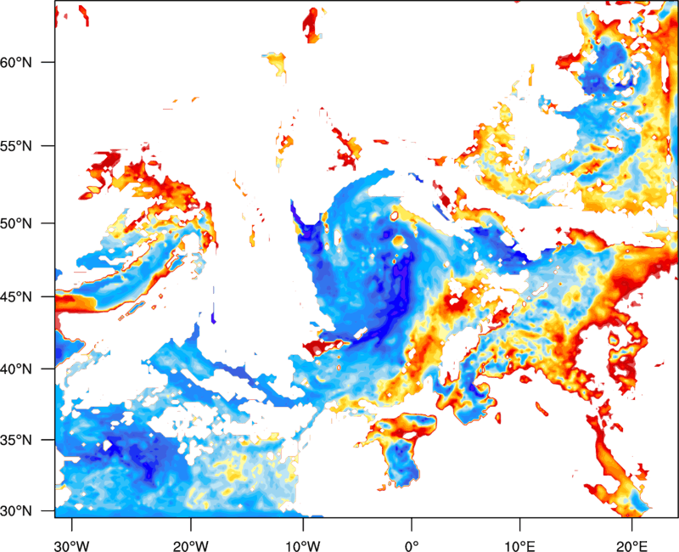Click the 50°N latitude label
679x552 pixels.
pos(16,223)
